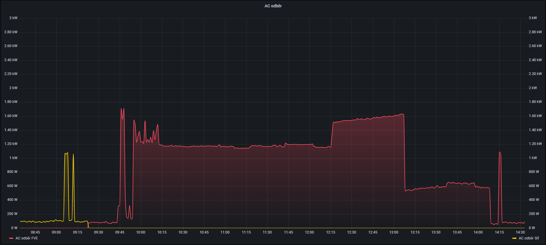546x245 pixels.
Task: Click the red FVE legend color swatch
Action: click(11, 238)
